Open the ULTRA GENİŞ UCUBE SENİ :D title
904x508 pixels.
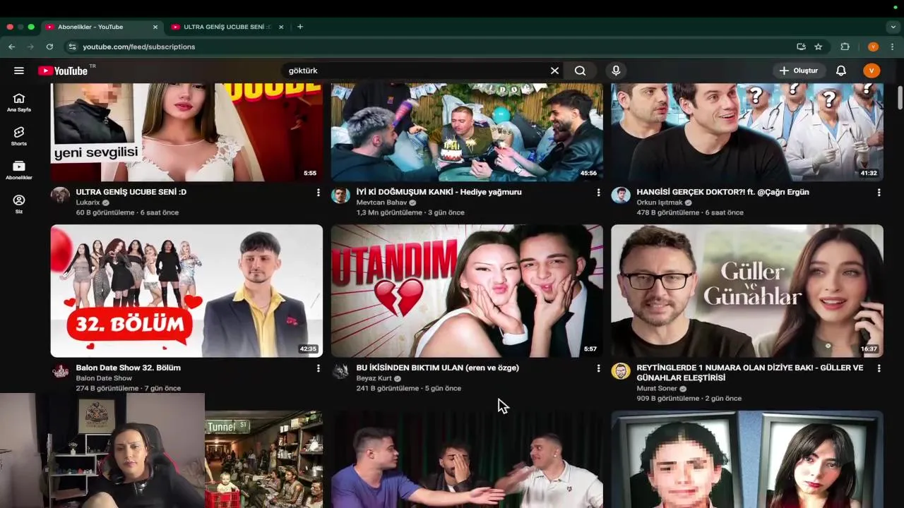tap(131, 192)
